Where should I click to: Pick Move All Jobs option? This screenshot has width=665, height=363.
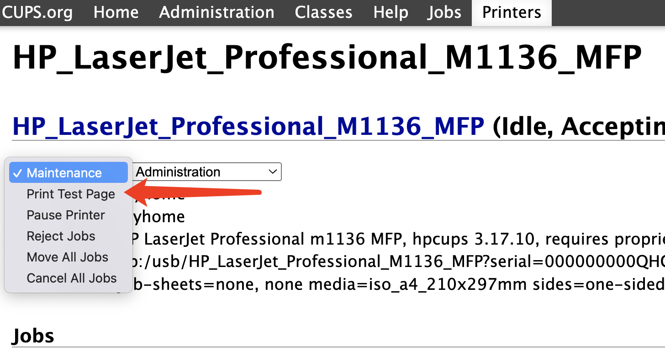[x=68, y=257]
